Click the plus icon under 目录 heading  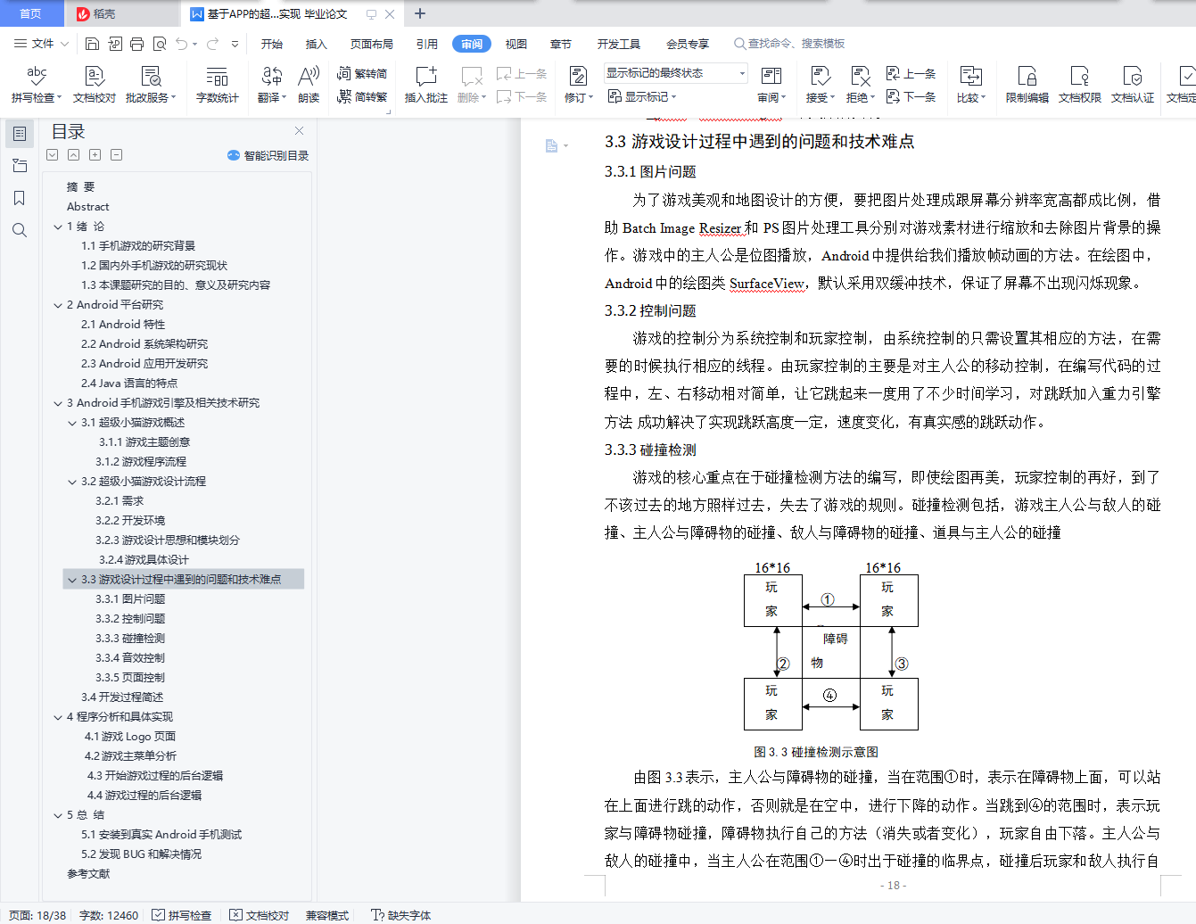click(x=95, y=155)
